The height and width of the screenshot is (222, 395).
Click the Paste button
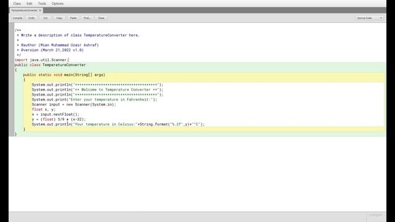[x=73, y=18]
